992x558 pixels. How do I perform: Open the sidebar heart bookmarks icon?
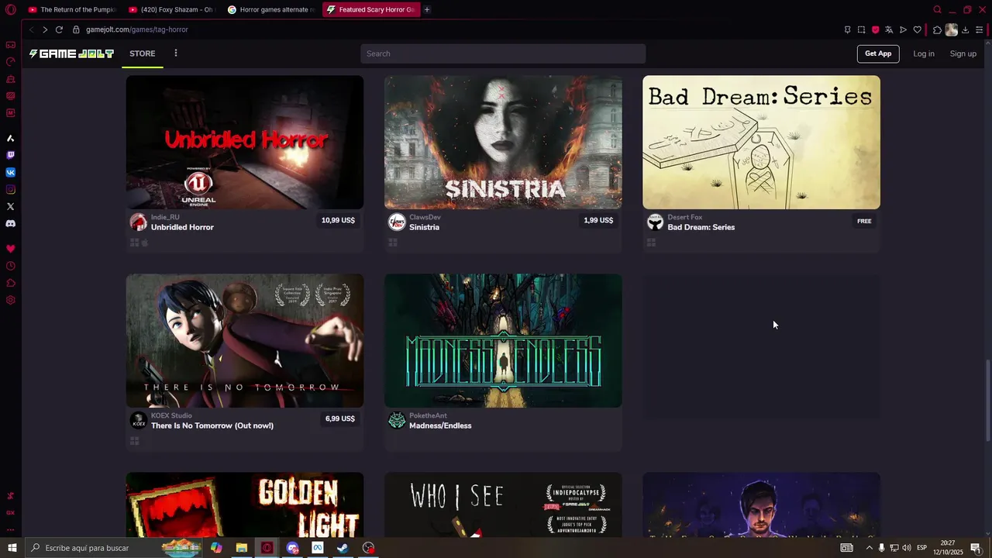(10, 249)
